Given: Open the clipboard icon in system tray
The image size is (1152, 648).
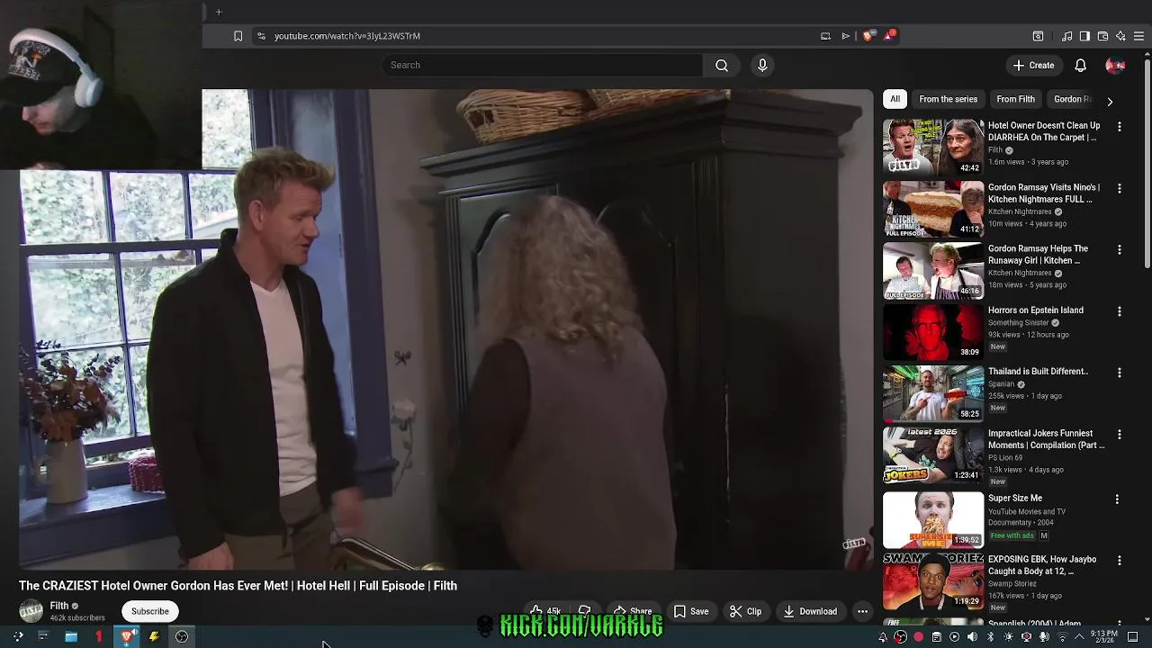Looking at the screenshot, I should [936, 637].
